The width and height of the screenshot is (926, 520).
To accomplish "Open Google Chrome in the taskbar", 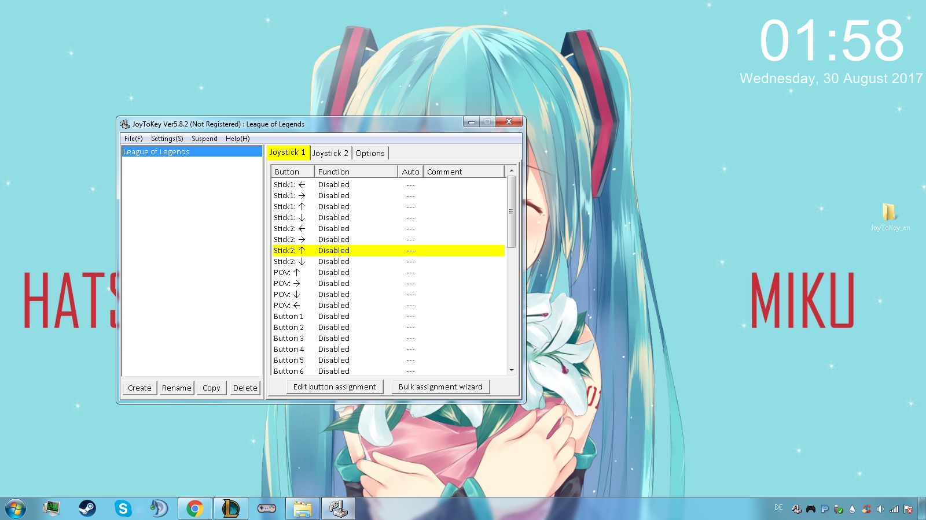I will [195, 508].
